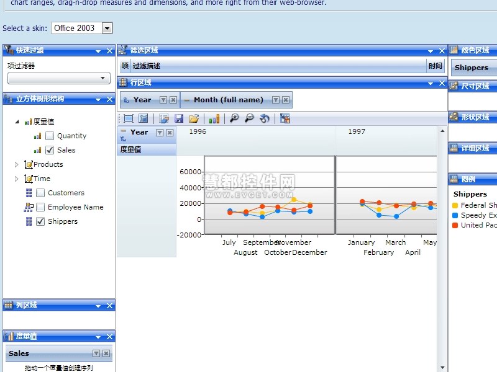This screenshot has height=372, width=497.
Task: Click the Shippers dimension grid icon
Action: (x=29, y=221)
